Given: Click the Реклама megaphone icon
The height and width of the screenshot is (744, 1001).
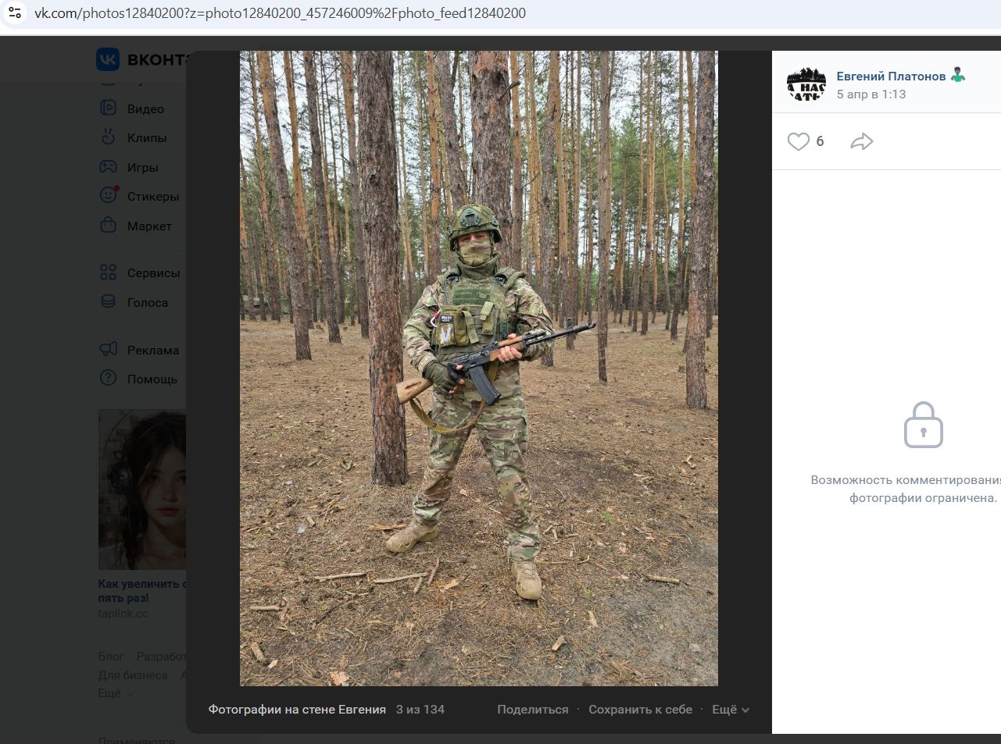Looking at the screenshot, I should (x=108, y=350).
